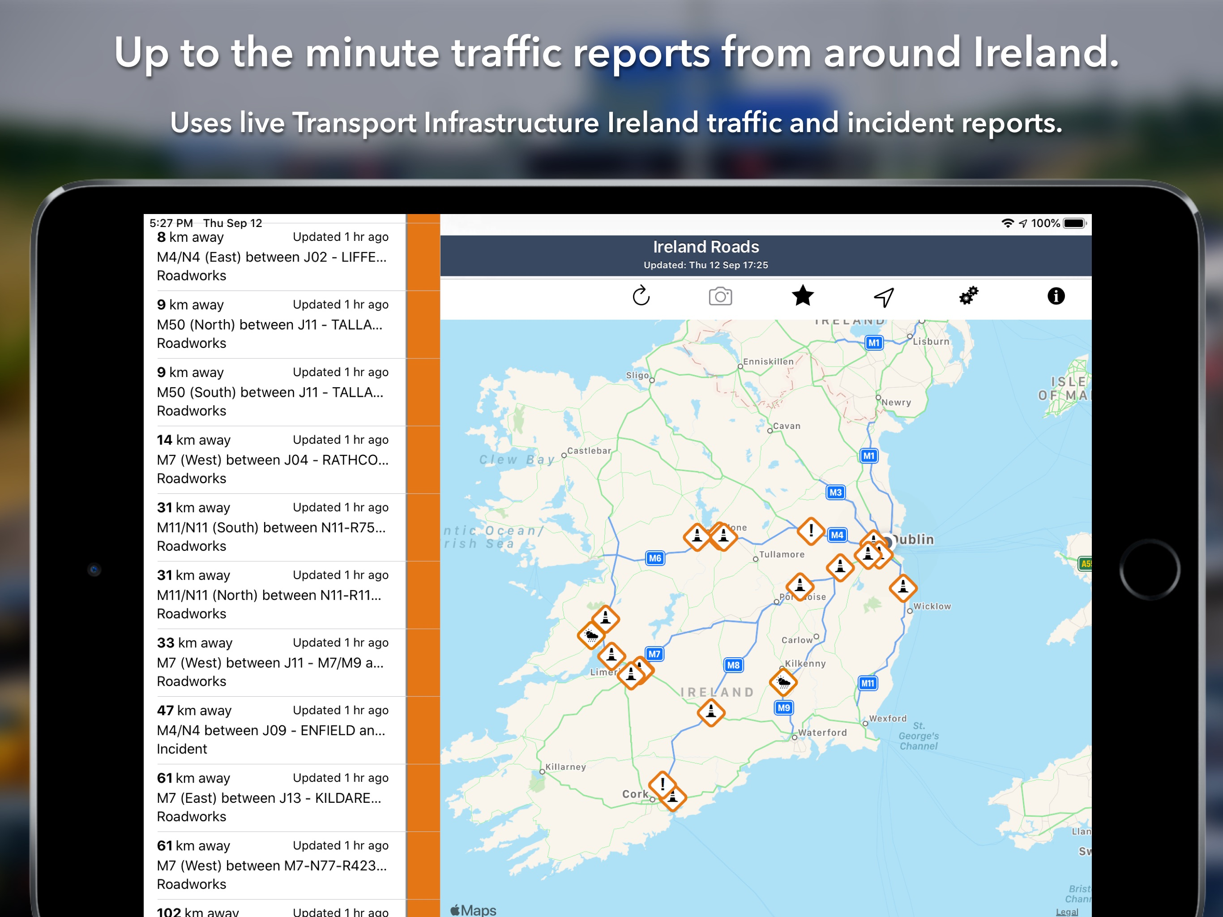The image size is (1223, 917).
Task: Open M50 (South) J11 TALLA roadworks report
Action: point(275,392)
